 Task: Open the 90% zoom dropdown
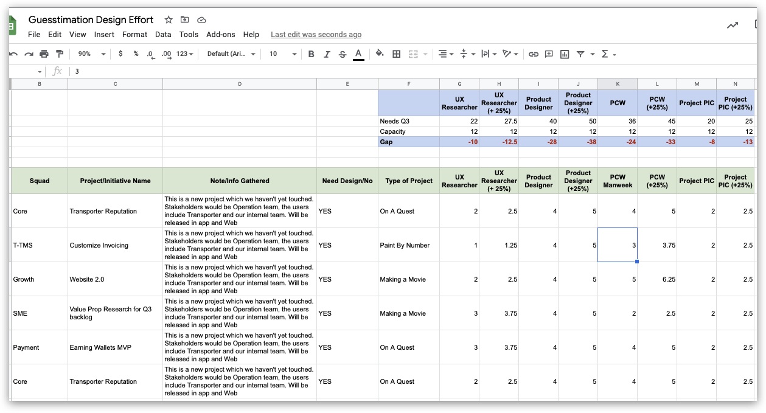[x=91, y=54]
